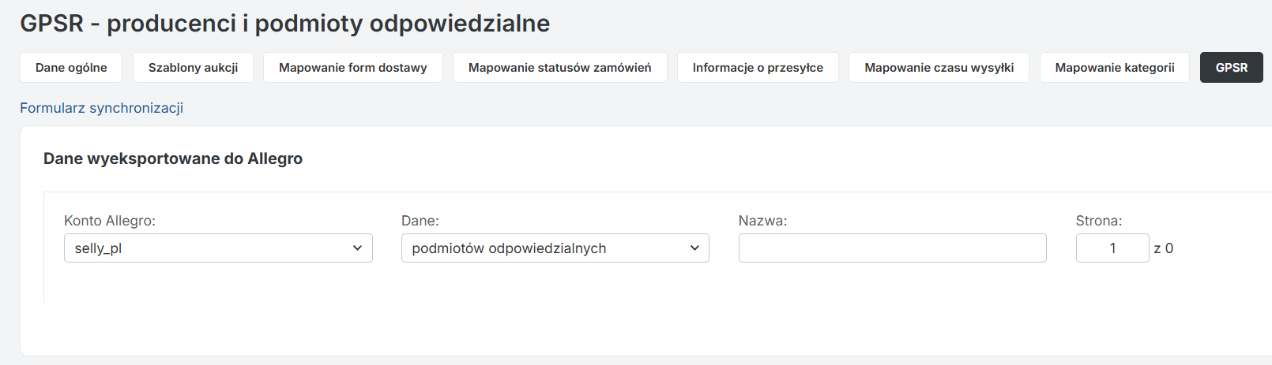Select the Informacje o przesyłce tab
1272x365 pixels.
tap(758, 68)
